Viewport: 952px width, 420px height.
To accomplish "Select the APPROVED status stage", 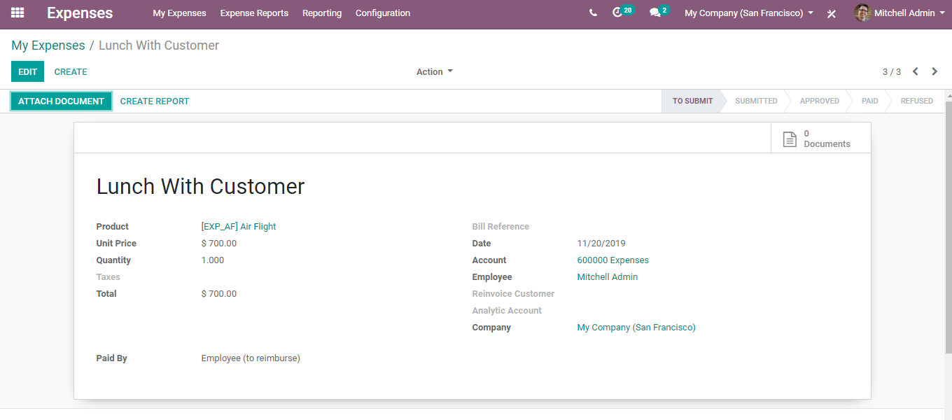I will pos(819,101).
